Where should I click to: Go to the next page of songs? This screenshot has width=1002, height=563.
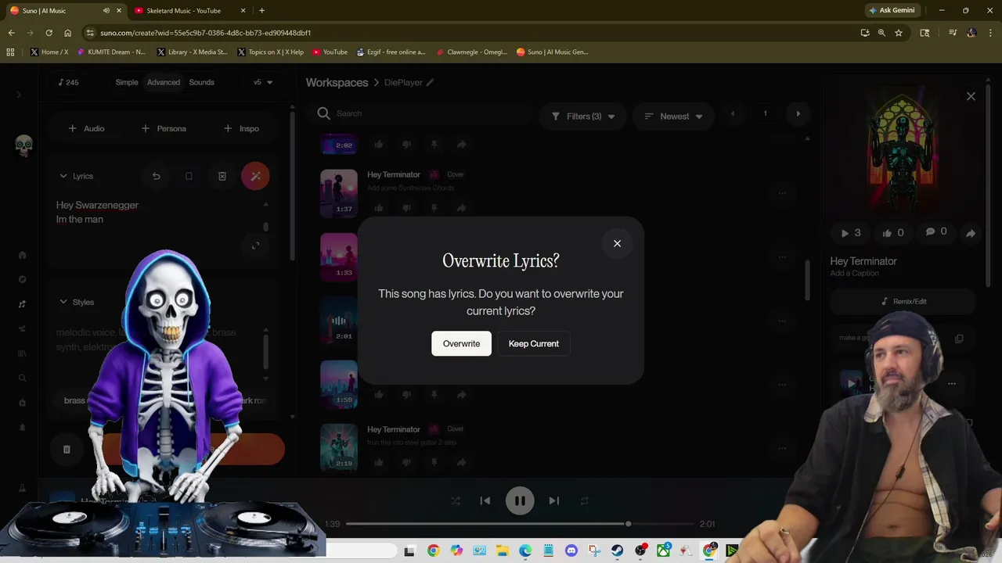(x=798, y=114)
